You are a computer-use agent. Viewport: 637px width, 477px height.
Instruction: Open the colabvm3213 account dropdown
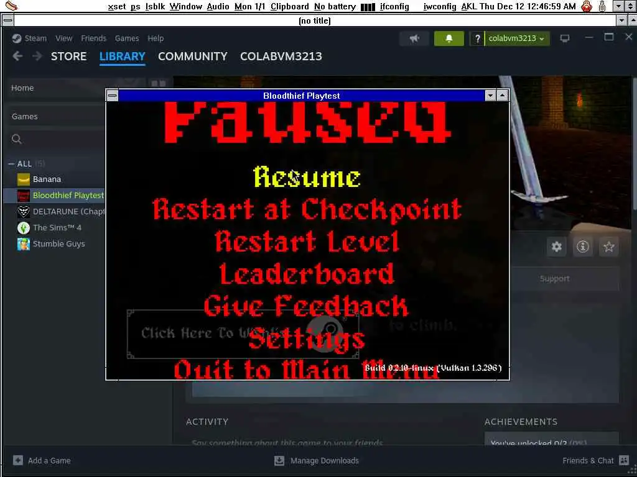517,39
